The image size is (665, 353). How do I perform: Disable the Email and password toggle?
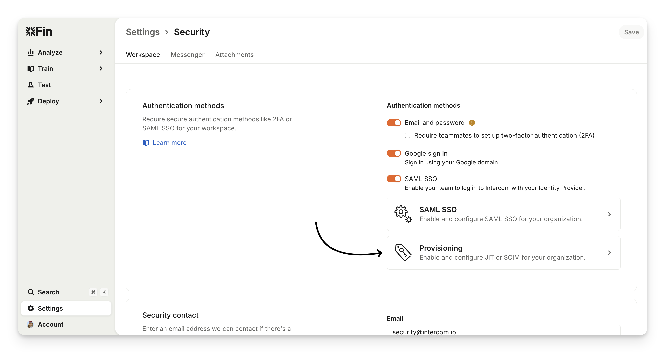[x=394, y=123]
